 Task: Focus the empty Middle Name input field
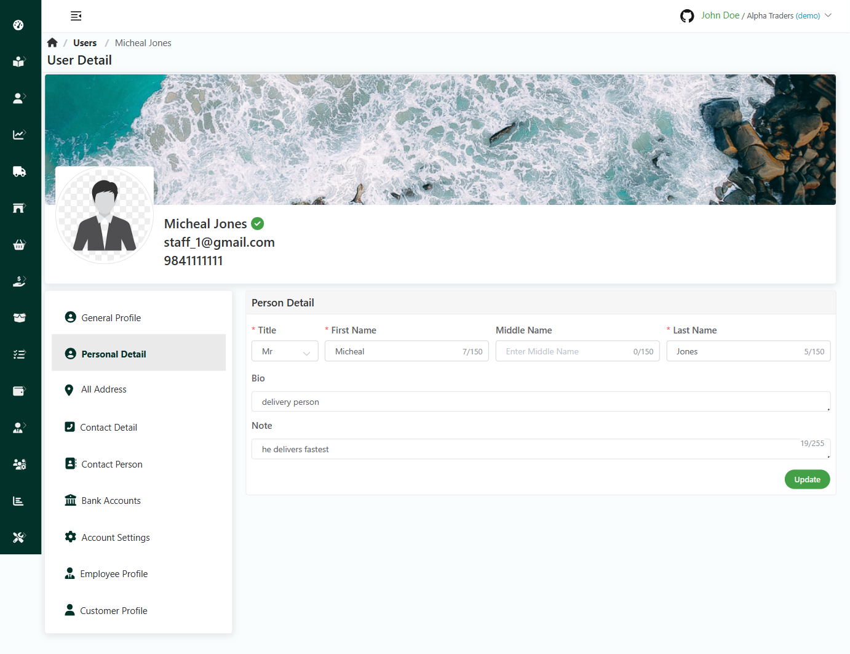coord(578,351)
